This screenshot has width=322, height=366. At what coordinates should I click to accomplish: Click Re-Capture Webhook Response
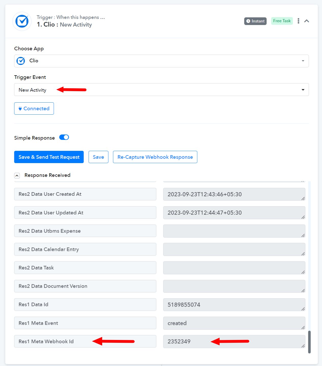coord(155,157)
